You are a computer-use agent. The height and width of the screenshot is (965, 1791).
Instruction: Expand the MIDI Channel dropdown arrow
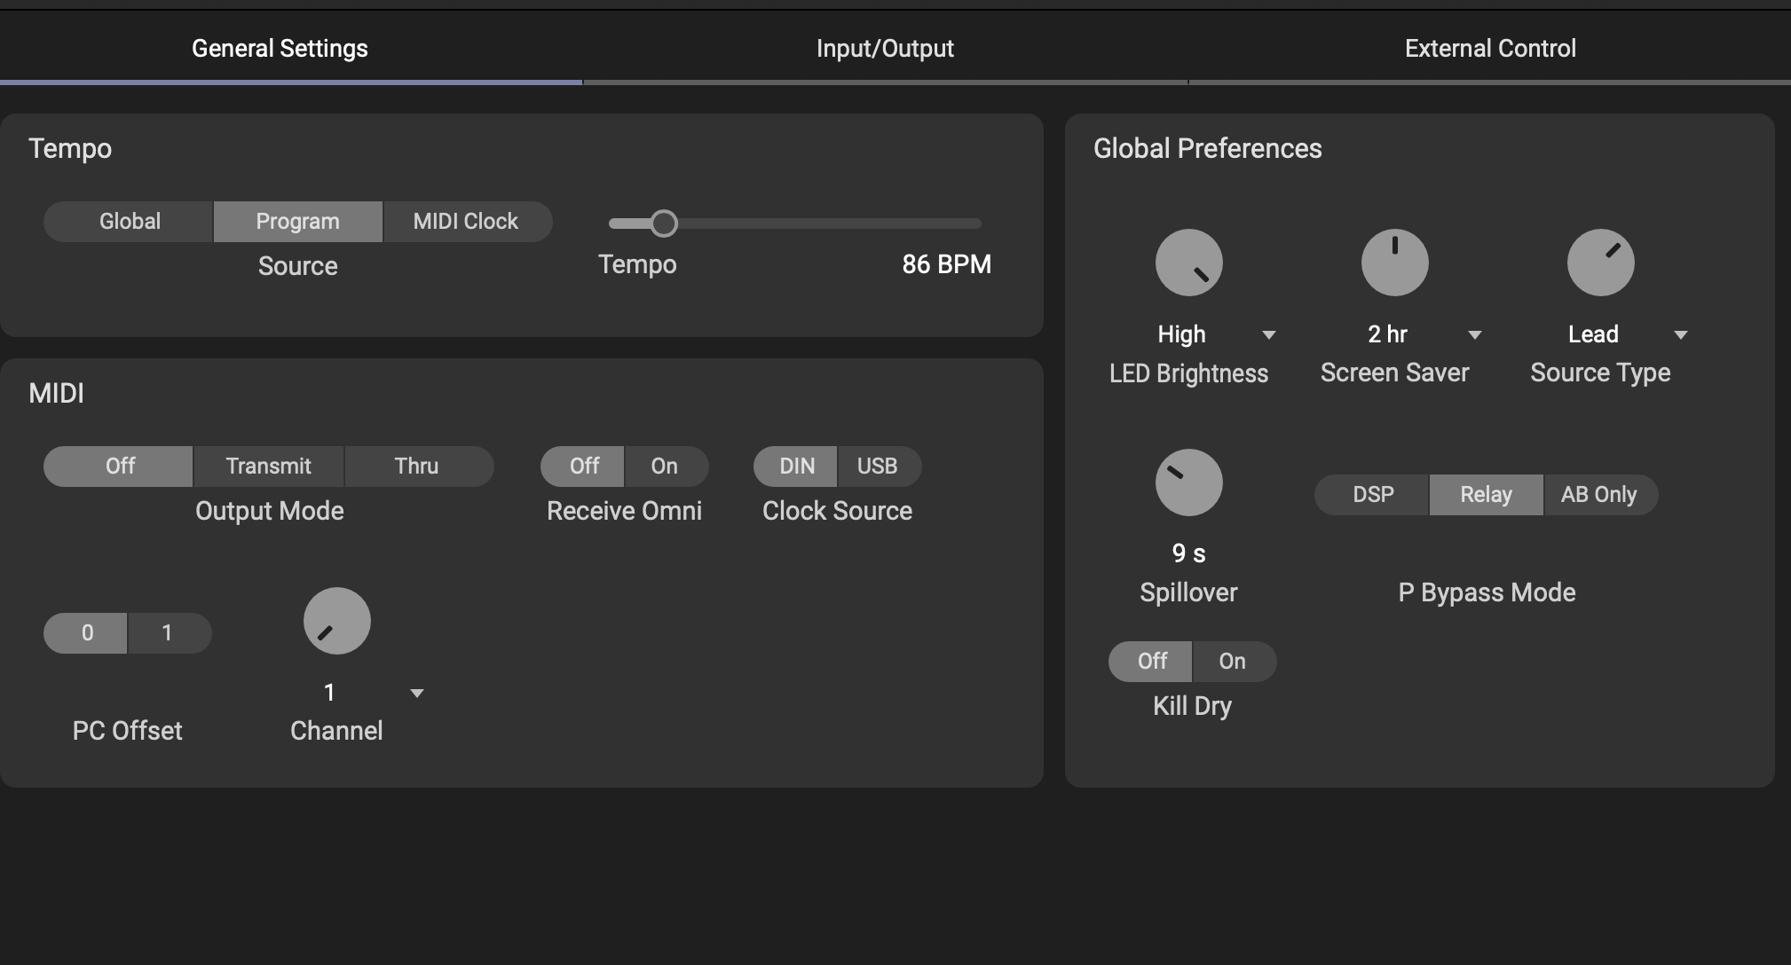[x=417, y=694]
